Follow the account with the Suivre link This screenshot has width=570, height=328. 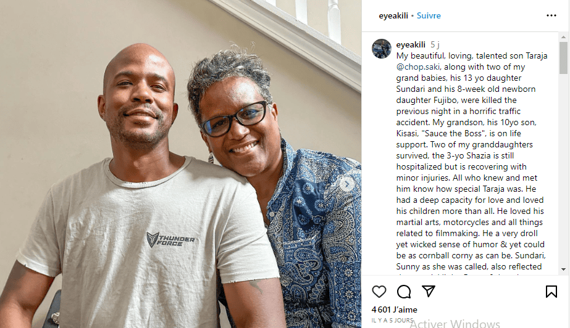click(429, 15)
